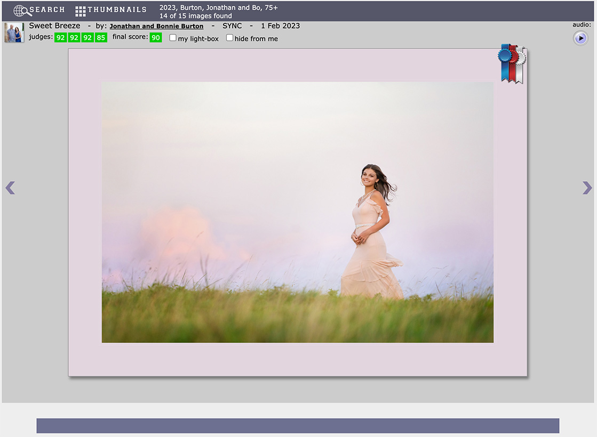
Task: Click the final score 90 badge
Action: pos(155,38)
